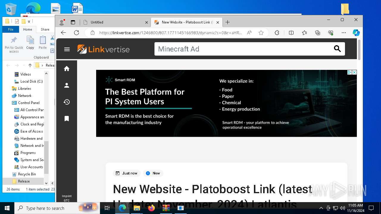
Task: Close the New Website - Platoboost Link tab
Action: coord(218,22)
